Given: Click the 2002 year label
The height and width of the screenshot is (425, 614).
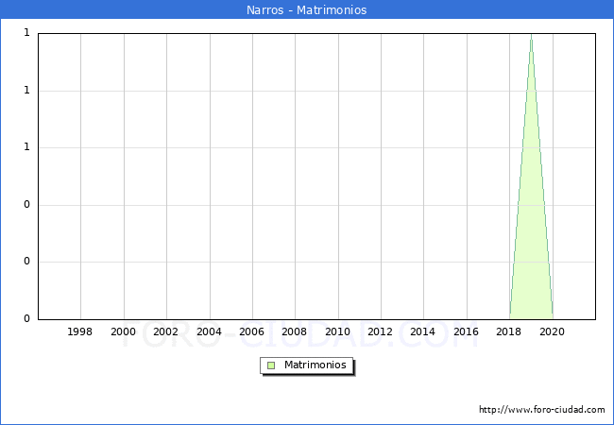Looking at the screenshot, I should coord(166,331).
